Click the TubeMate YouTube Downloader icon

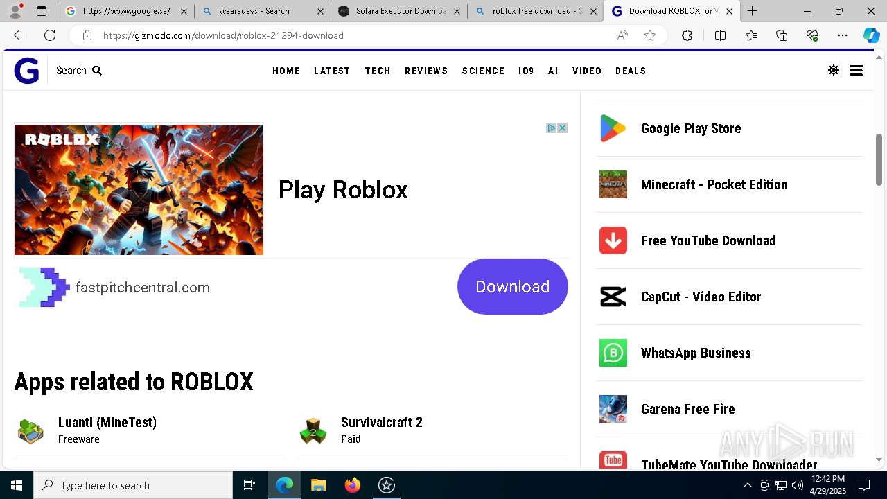[613, 460]
